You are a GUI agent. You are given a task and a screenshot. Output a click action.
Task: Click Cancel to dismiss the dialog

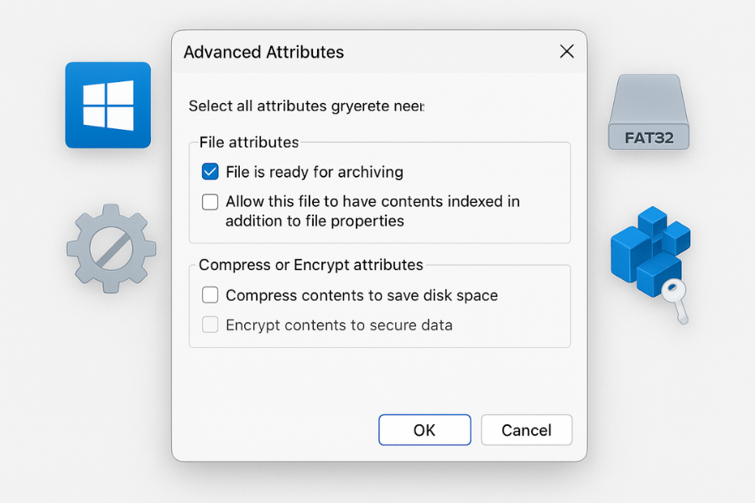[x=526, y=430]
